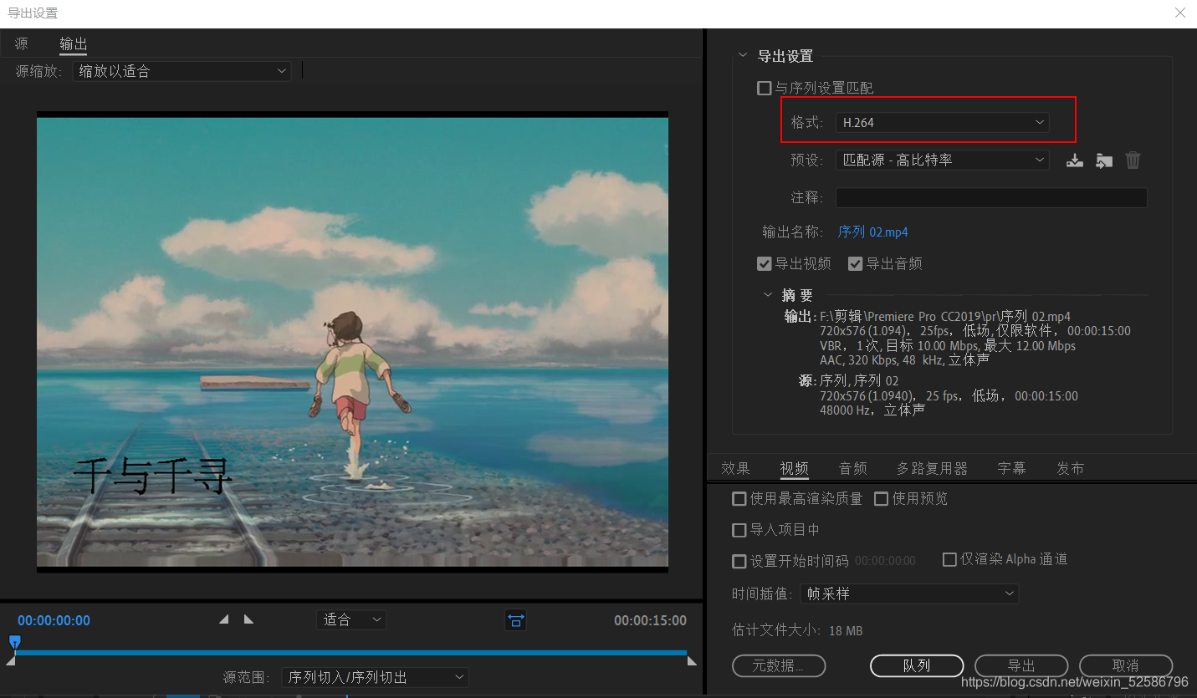Image resolution: width=1197 pixels, height=698 pixels.
Task: Open the 音频 tab
Action: (x=853, y=468)
